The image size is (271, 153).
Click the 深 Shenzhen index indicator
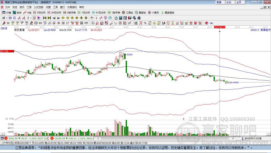(x=52, y=138)
